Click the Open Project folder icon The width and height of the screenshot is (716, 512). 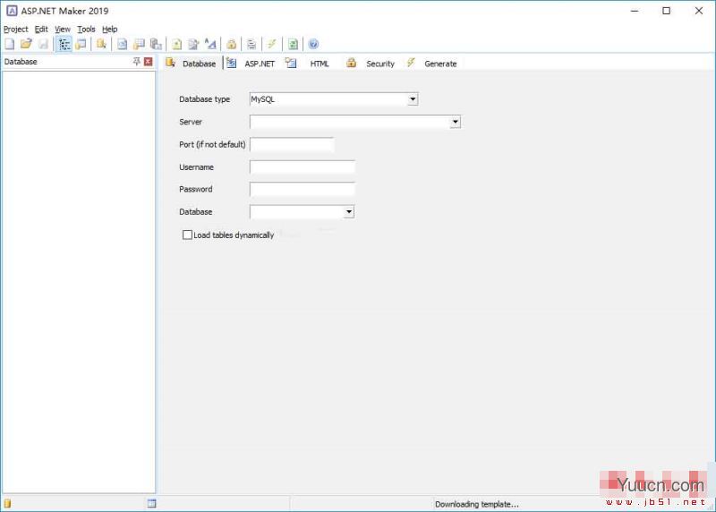[27, 44]
